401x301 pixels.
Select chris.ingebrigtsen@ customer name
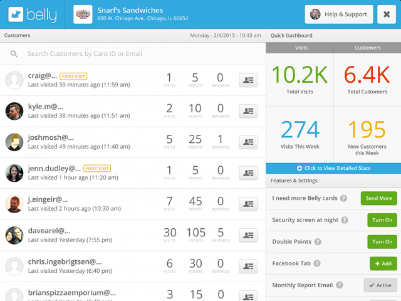tap(65, 262)
